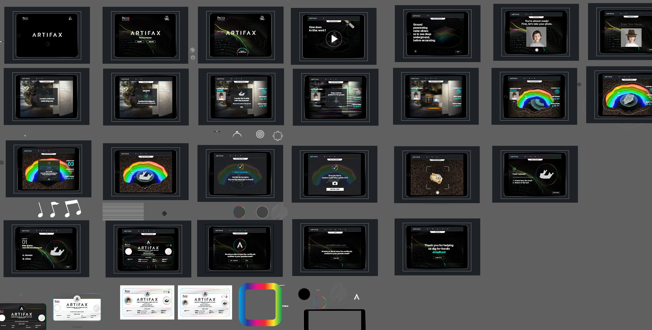This screenshot has height=330, width=652.
Task: Click the shutter button under the fossil photo frame
Action: tap(438, 193)
